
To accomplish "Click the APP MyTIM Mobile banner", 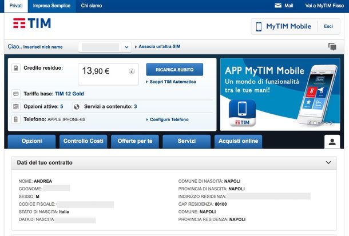I will point(280,94).
